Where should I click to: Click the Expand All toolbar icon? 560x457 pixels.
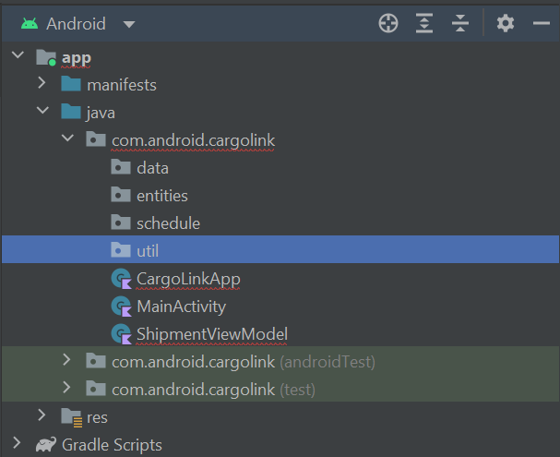coord(424,24)
